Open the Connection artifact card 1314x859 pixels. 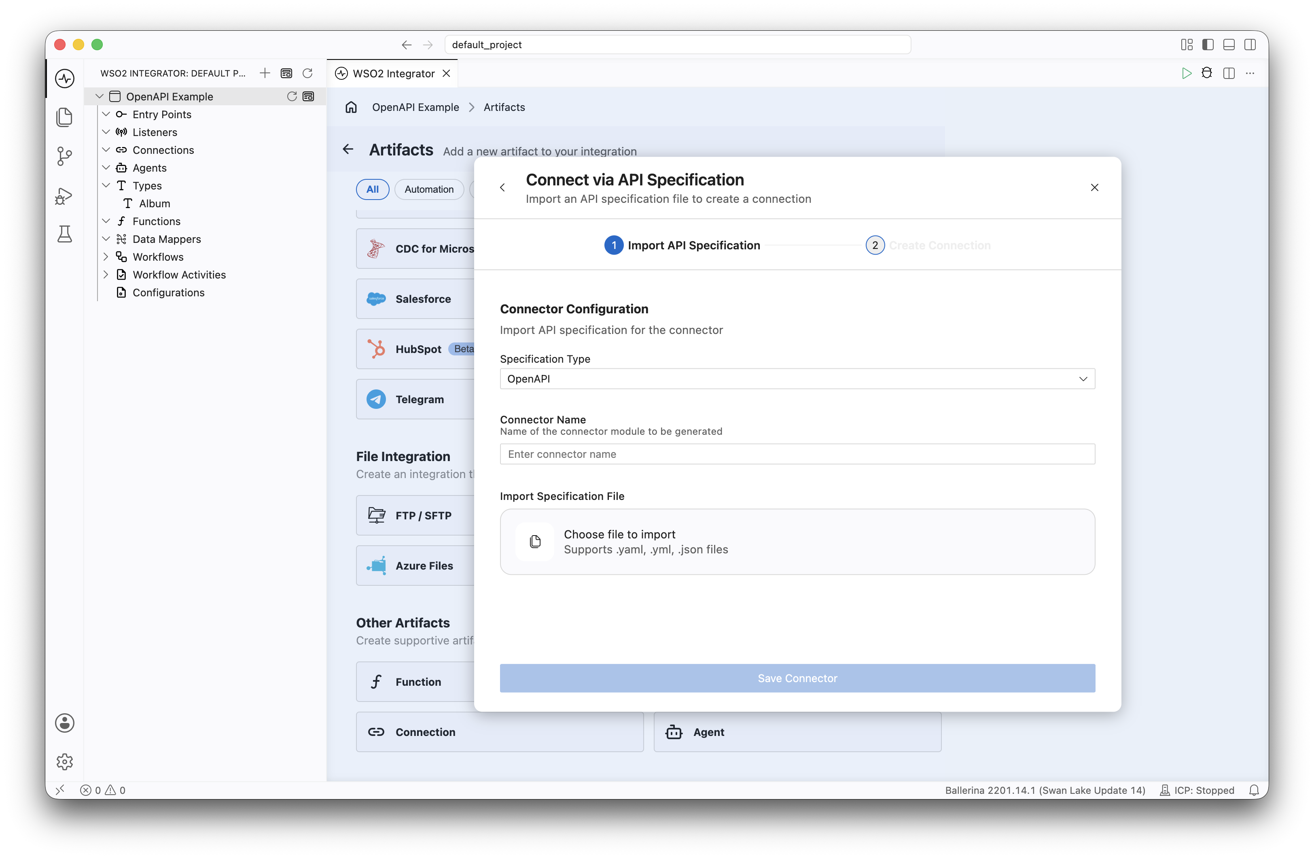click(x=500, y=732)
